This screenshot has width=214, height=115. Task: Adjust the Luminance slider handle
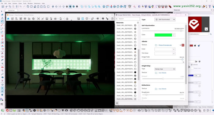181,31
